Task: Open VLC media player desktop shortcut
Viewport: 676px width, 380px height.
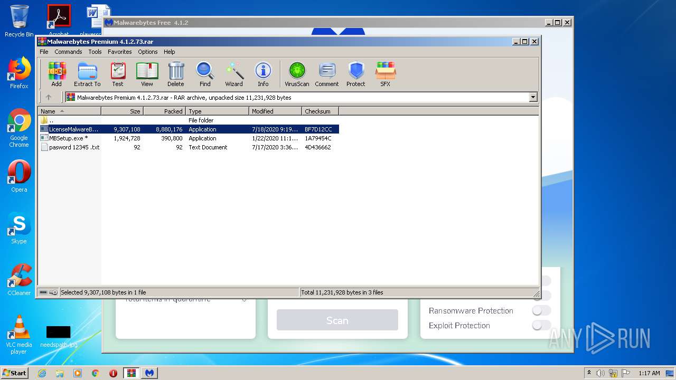Action: tap(19, 335)
